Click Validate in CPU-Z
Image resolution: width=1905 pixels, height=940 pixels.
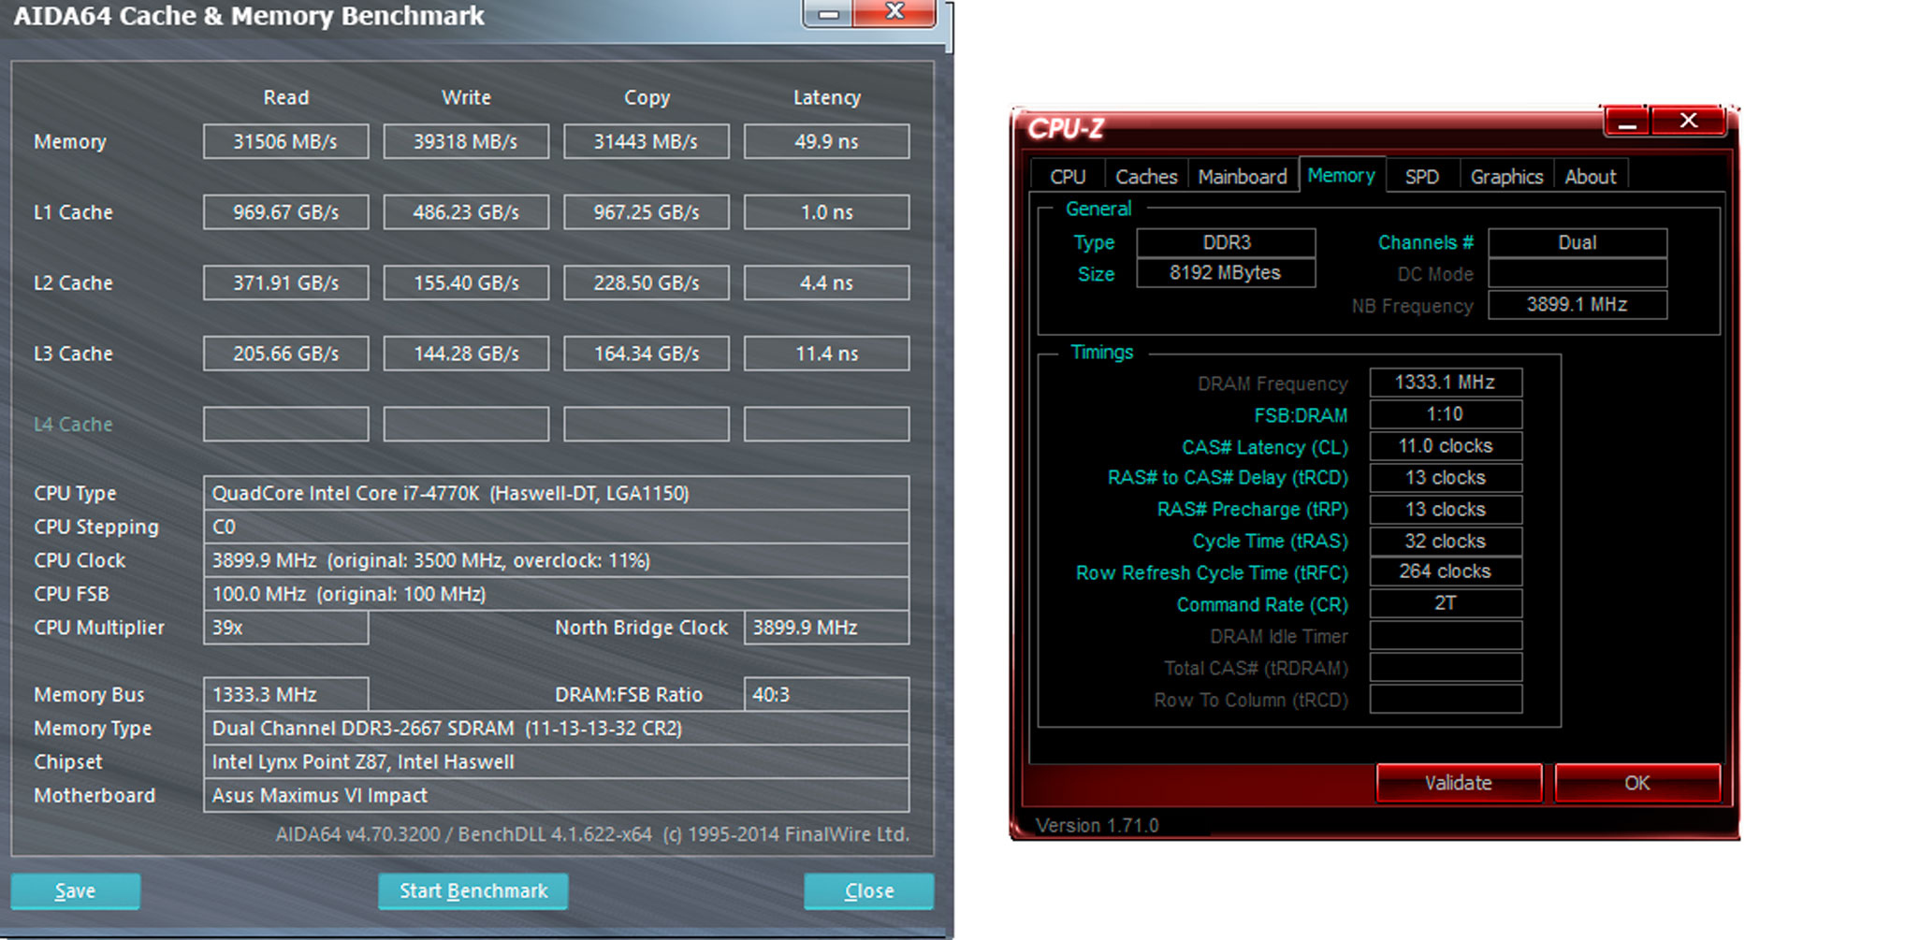pos(1458,783)
